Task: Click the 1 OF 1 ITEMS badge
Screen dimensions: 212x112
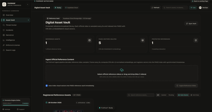Action: pos(77,95)
